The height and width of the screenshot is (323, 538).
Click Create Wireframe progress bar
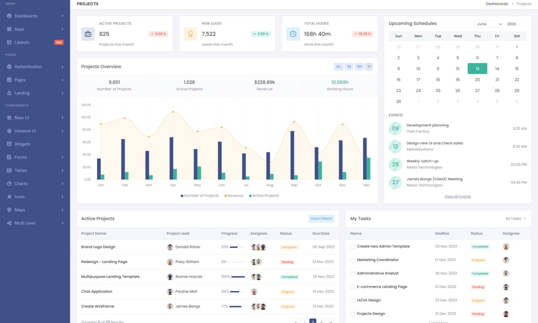[x=237, y=306]
